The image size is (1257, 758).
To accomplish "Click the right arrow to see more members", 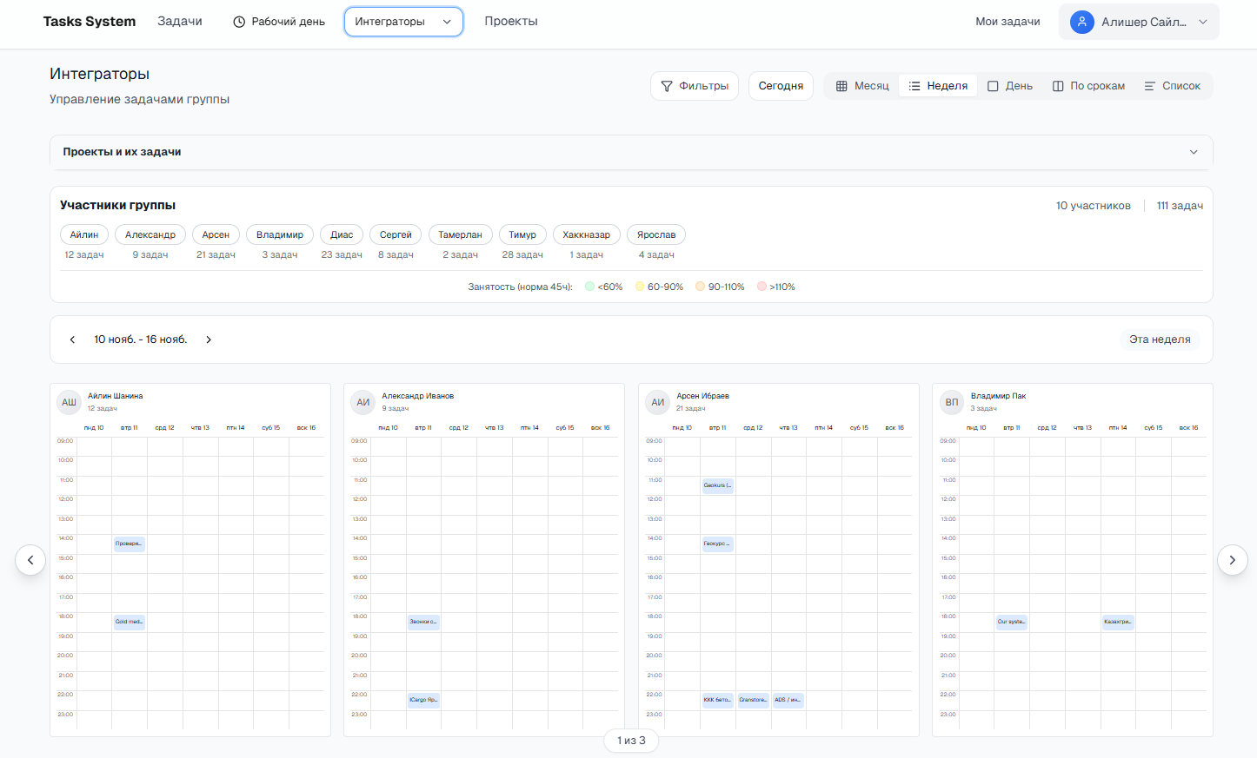I will pos(1232,560).
